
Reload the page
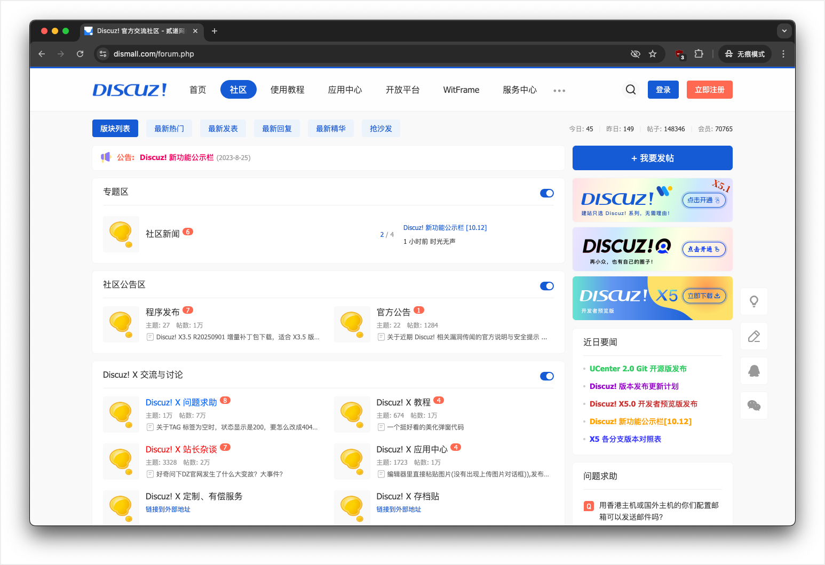[x=80, y=54]
